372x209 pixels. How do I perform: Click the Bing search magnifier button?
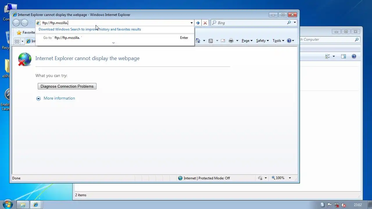tap(289, 23)
